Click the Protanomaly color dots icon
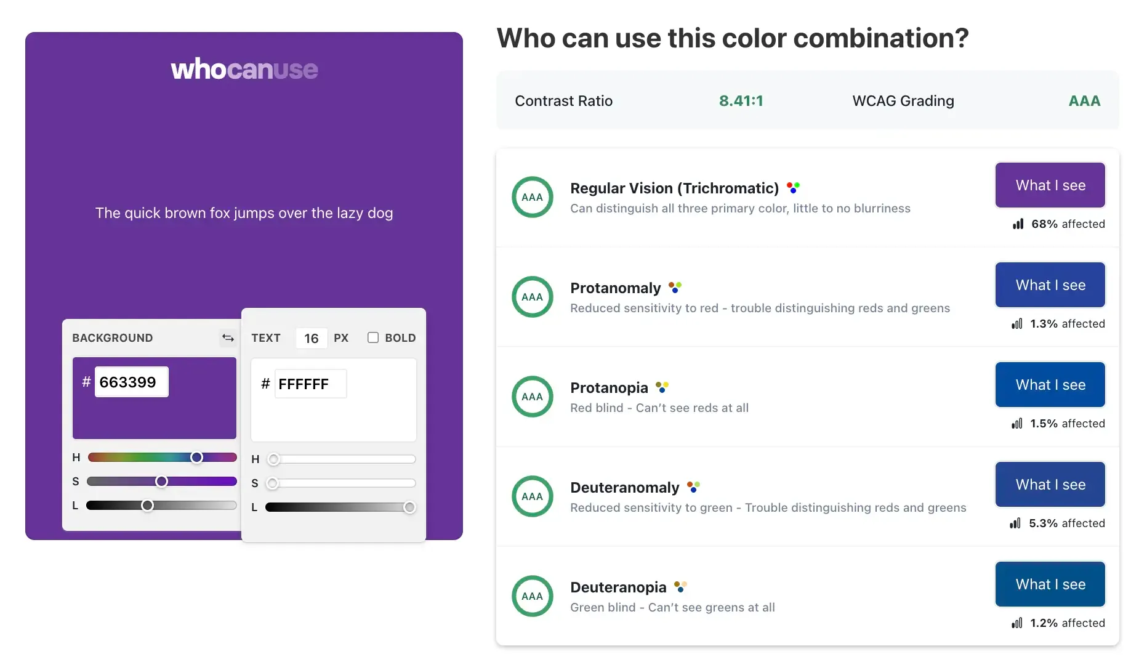Image resolution: width=1147 pixels, height=662 pixels. (x=675, y=288)
